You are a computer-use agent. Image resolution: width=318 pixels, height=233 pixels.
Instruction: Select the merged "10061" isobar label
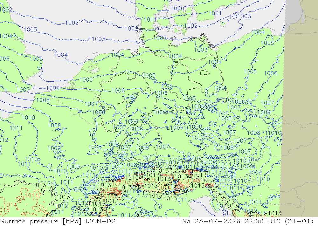[x=178, y=128]
